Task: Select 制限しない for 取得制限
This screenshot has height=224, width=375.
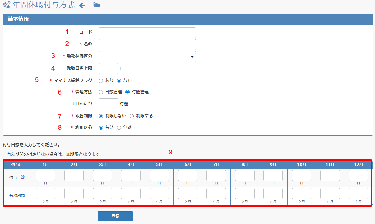Action: coord(101,116)
